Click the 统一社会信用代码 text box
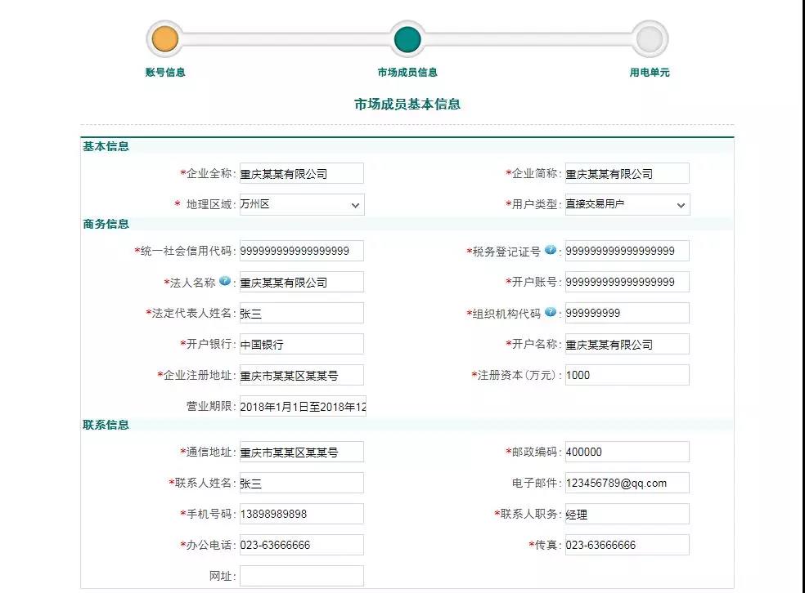Viewport: 805px width, 593px height. (x=300, y=251)
